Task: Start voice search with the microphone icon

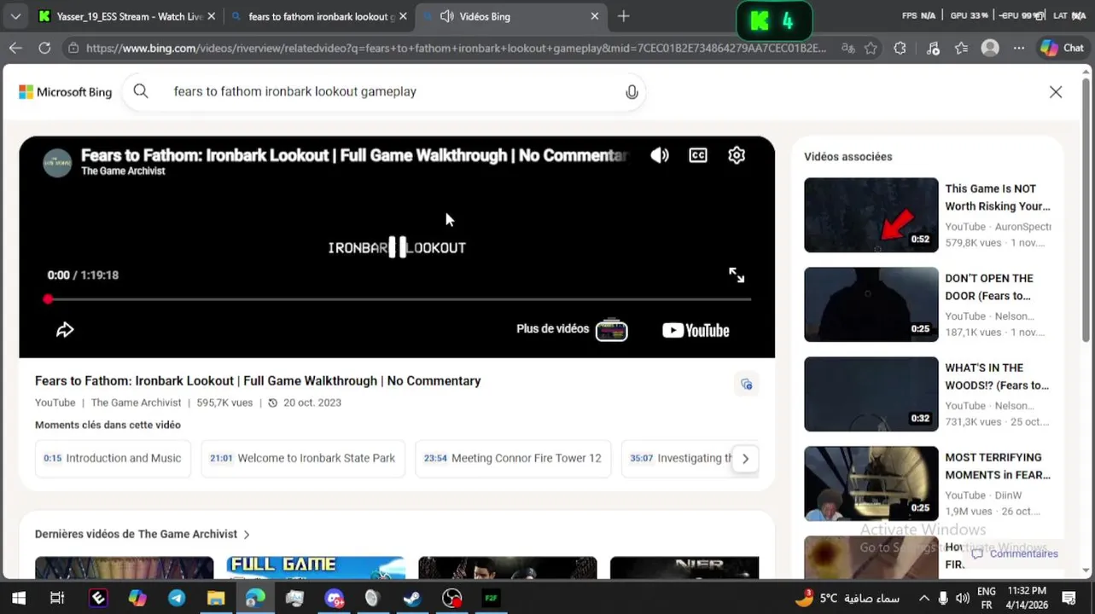Action: click(632, 92)
